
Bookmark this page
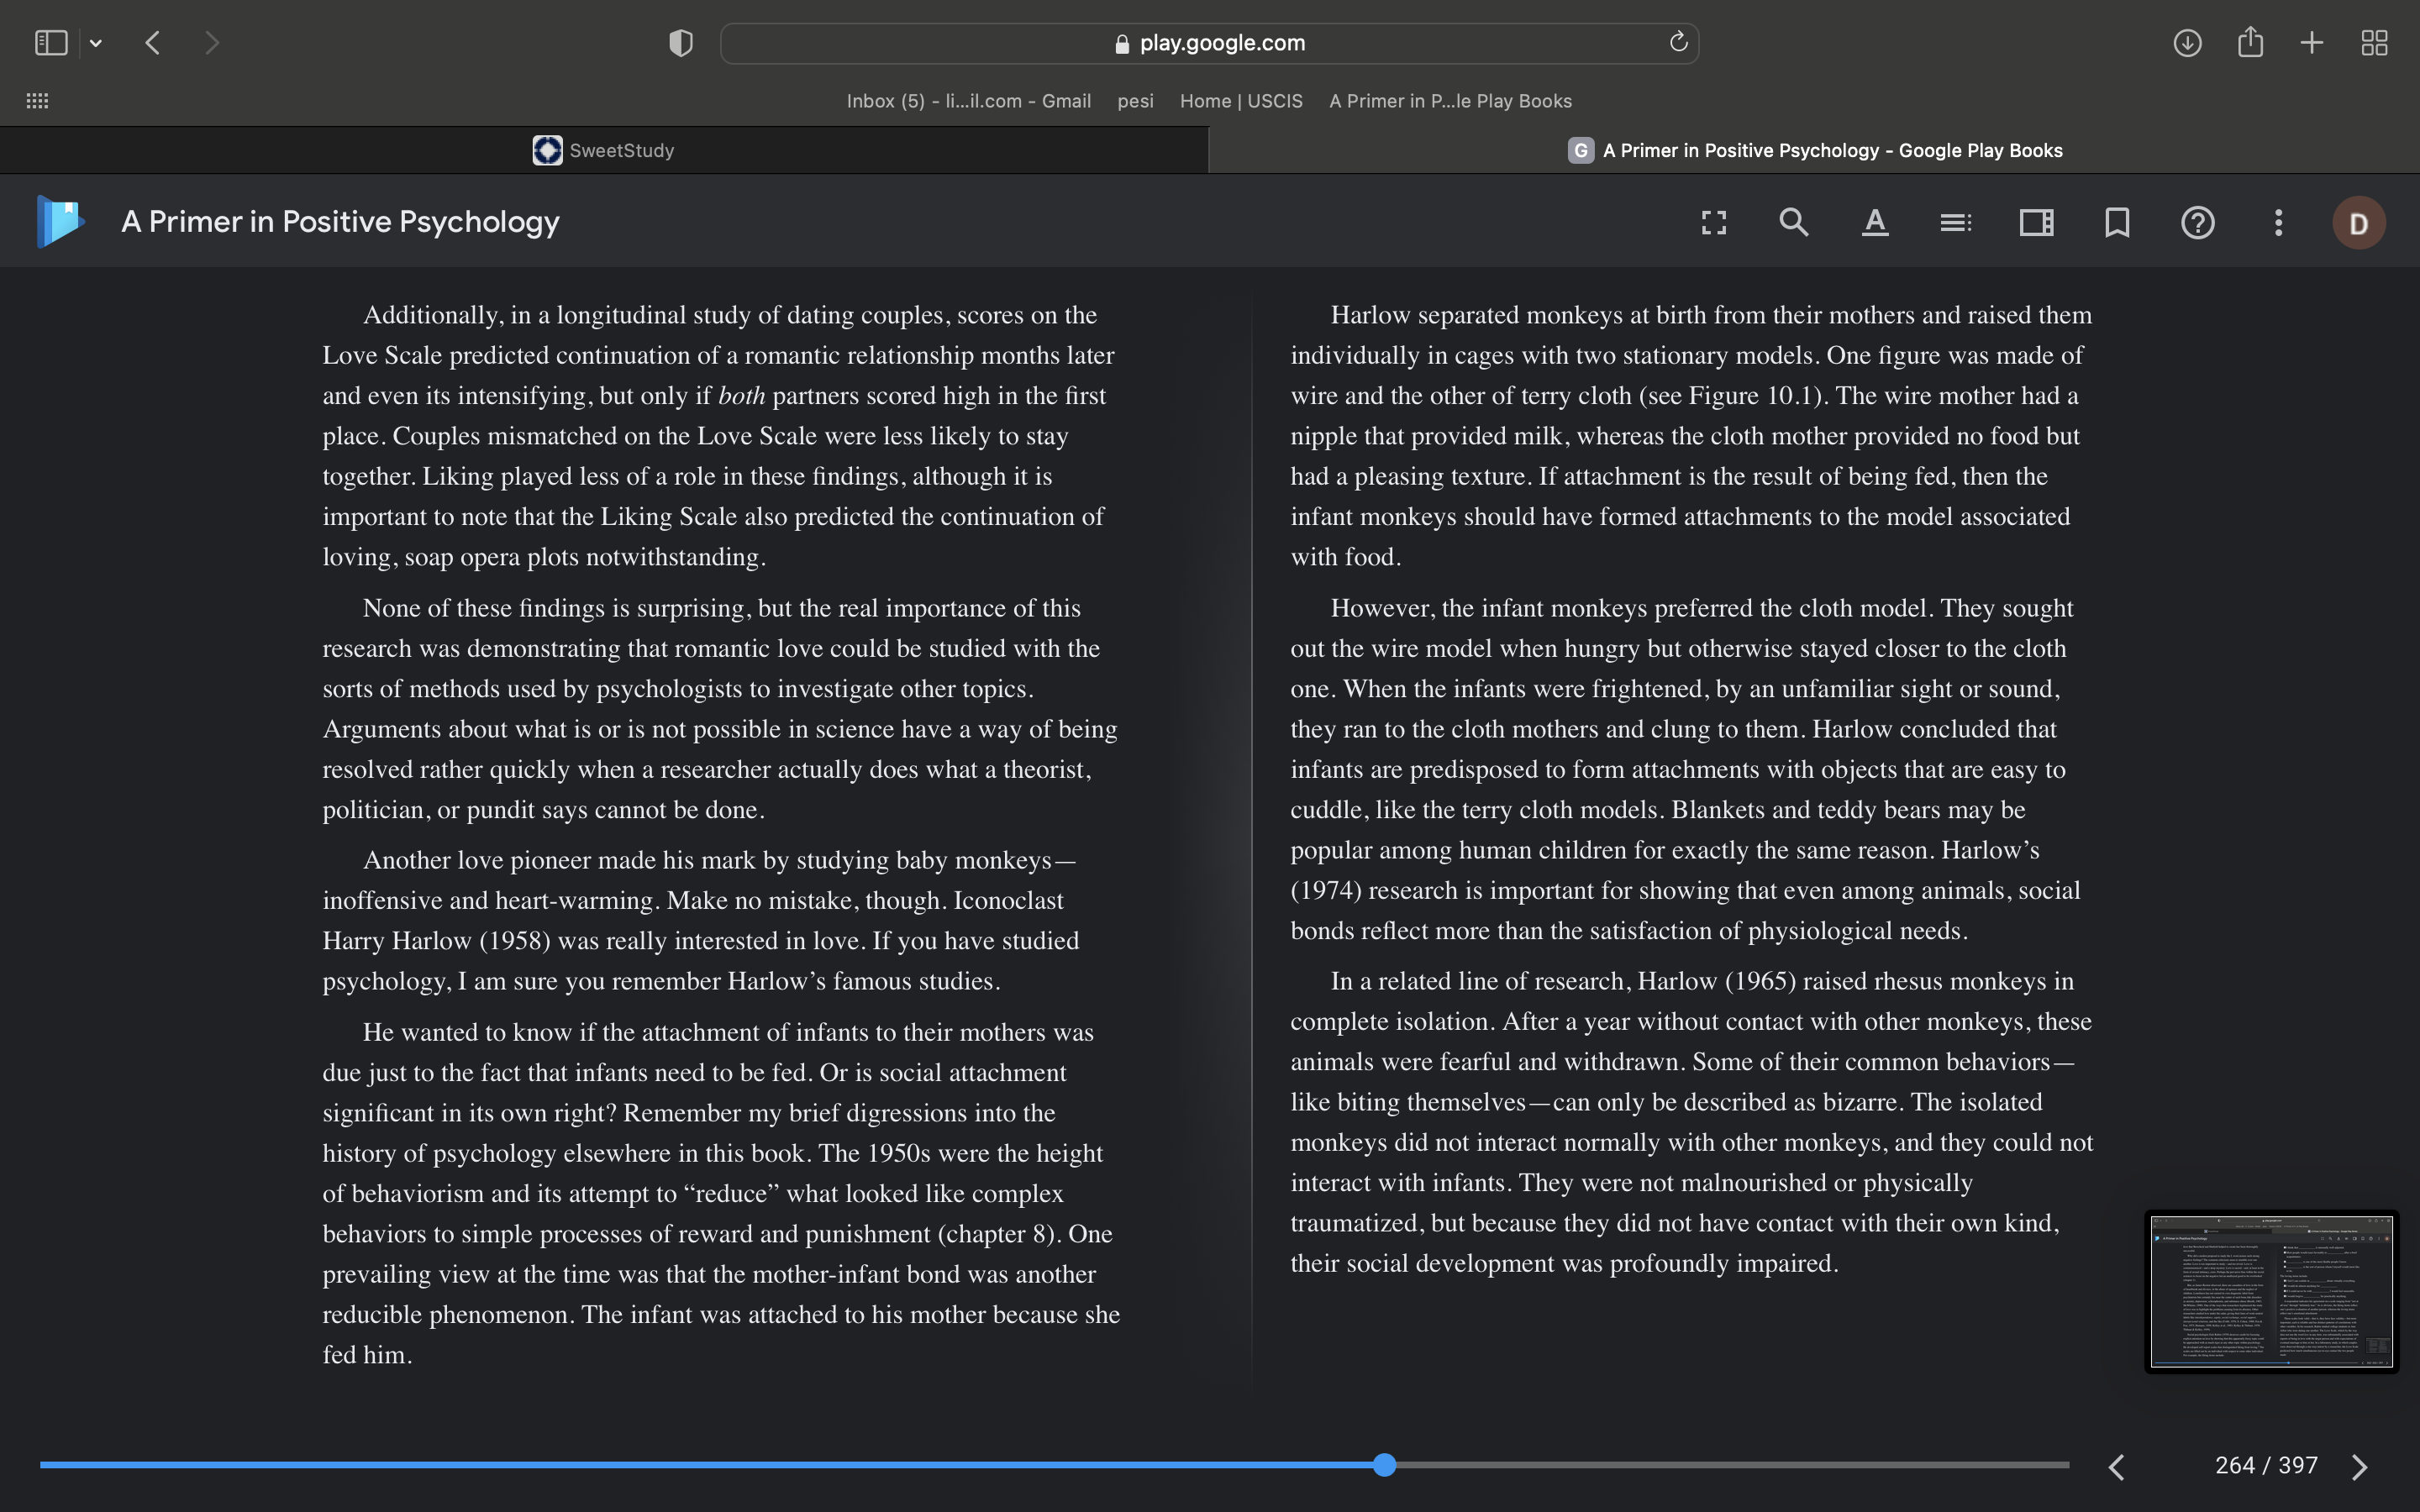(x=2117, y=222)
